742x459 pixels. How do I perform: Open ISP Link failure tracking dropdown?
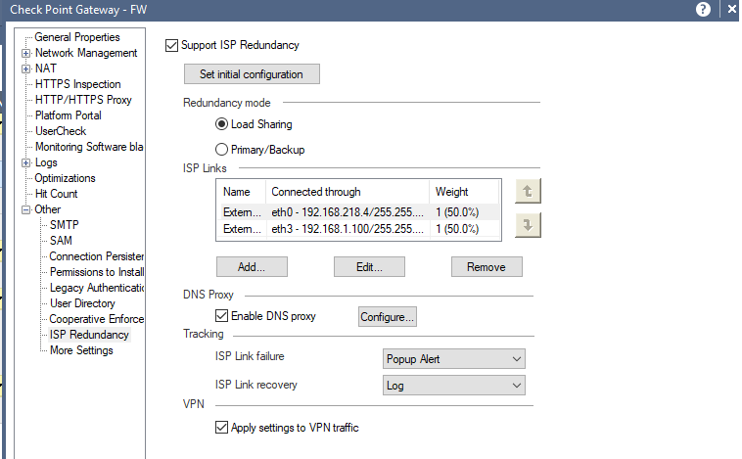453,359
